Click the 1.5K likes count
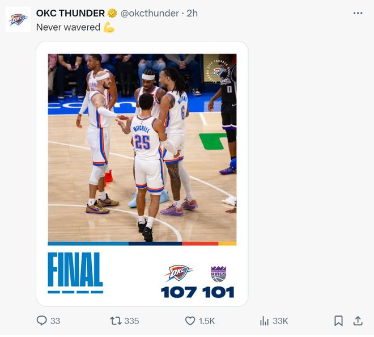The width and height of the screenshot is (374, 337). [x=207, y=321]
